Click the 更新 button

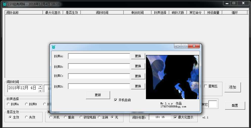[98, 95]
